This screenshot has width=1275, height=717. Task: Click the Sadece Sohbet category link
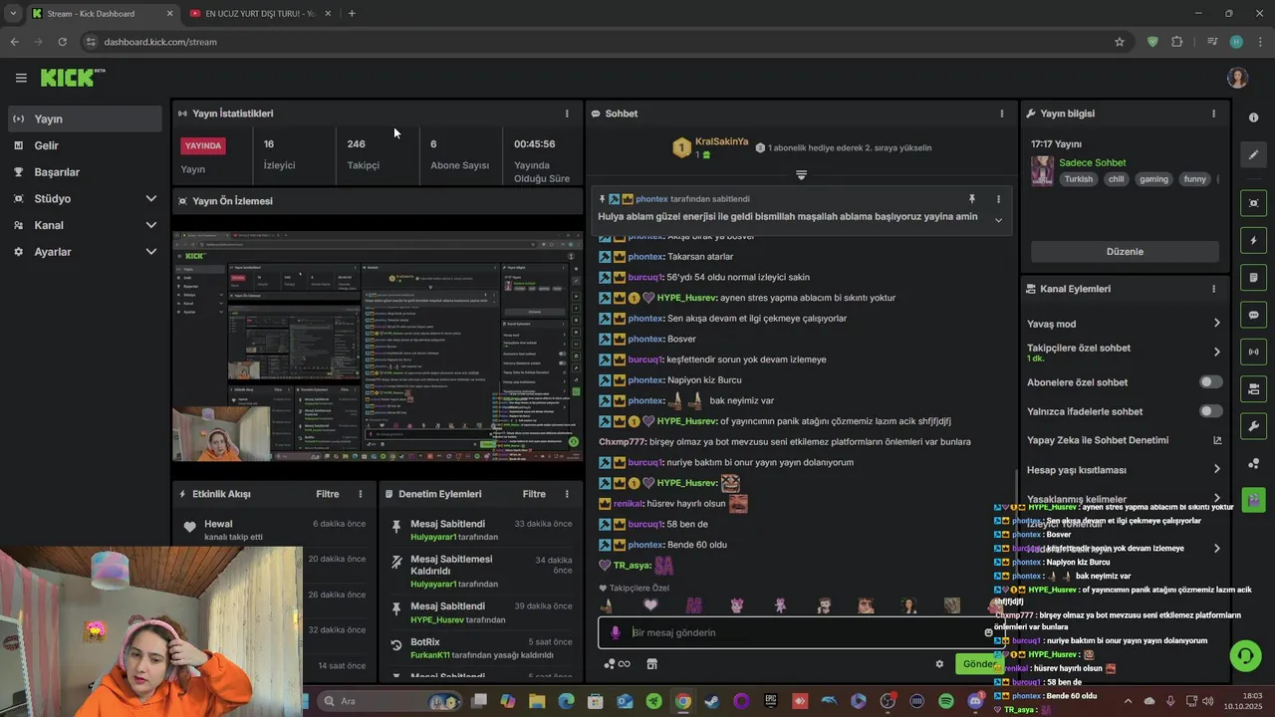[1093, 162]
